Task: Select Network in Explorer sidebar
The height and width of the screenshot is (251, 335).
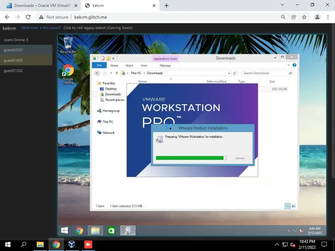Action: coord(106,133)
